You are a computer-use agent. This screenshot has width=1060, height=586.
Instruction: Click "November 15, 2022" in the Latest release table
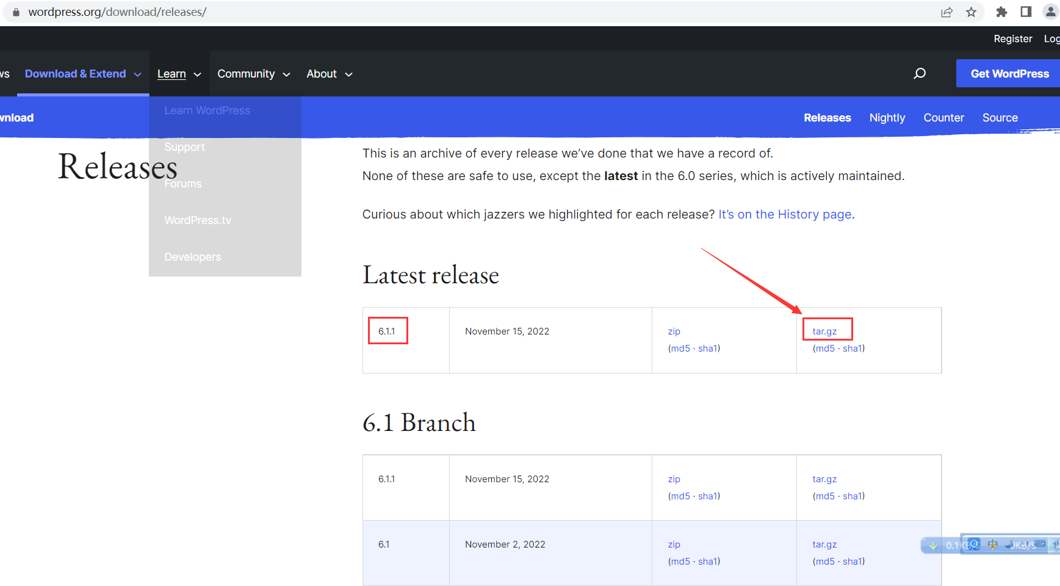(507, 331)
